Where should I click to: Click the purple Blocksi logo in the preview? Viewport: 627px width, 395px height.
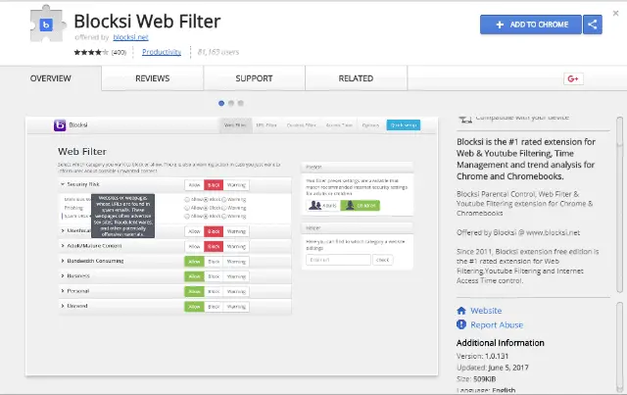pos(60,125)
